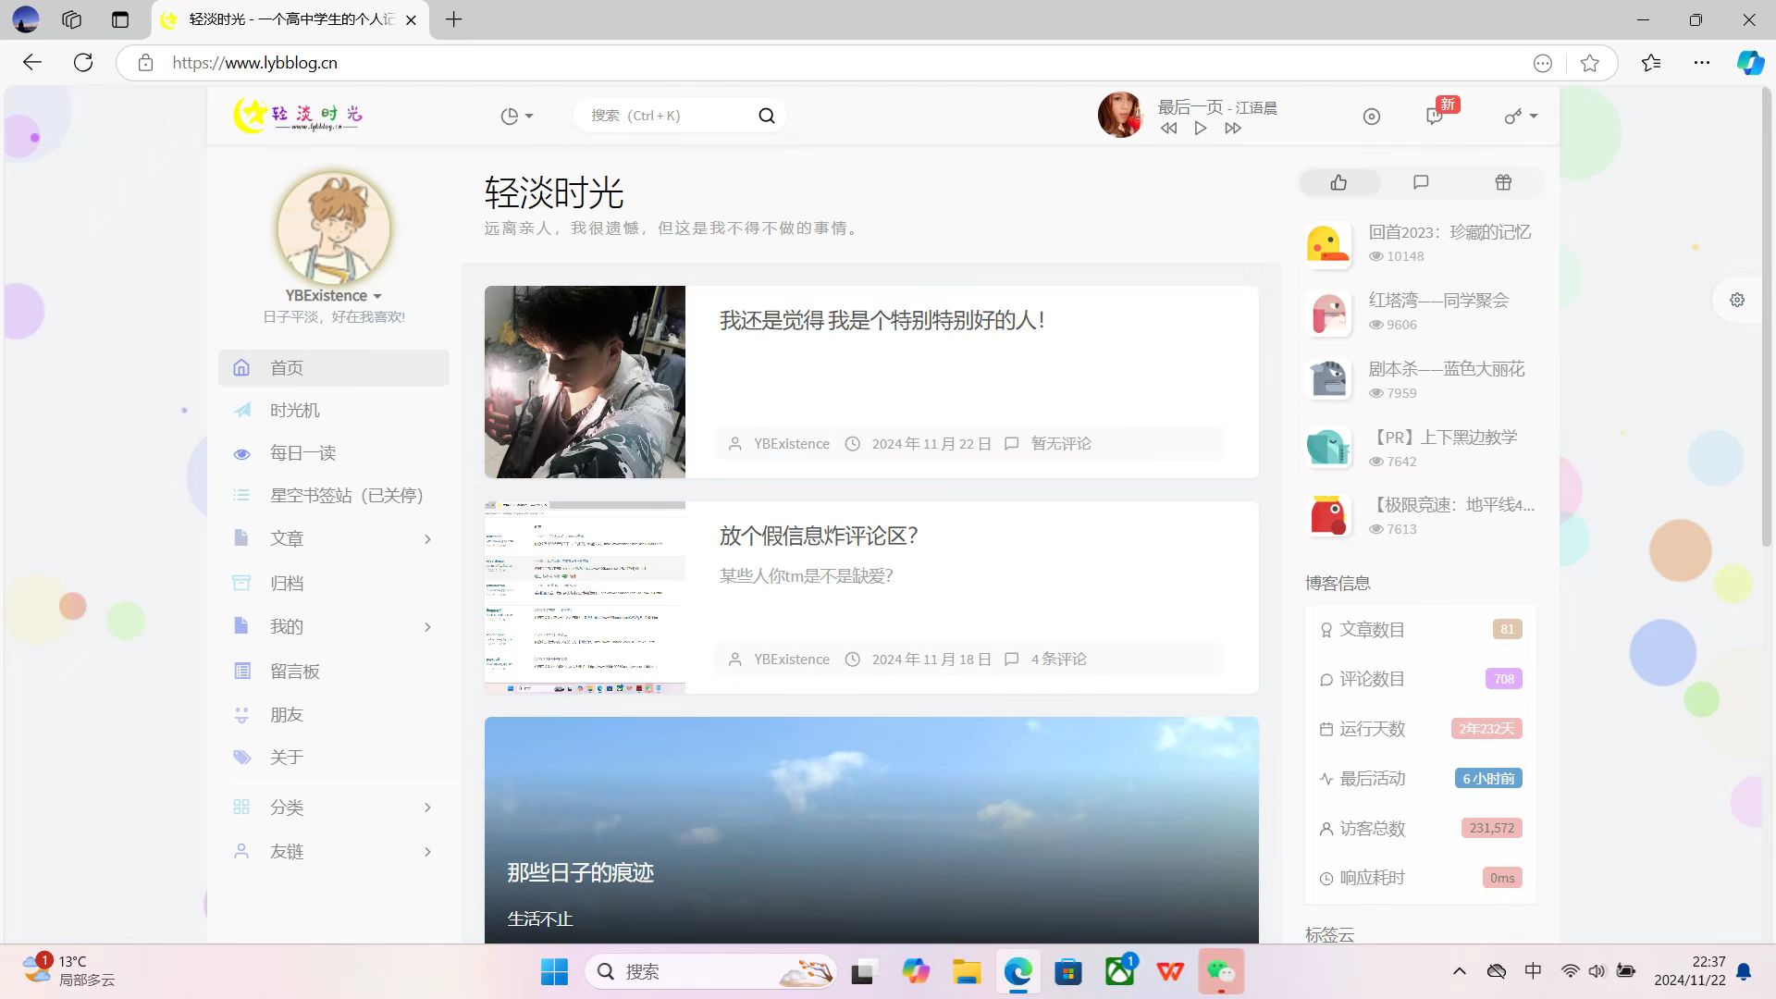Switch to the thumbs-up popular posts tab
The width and height of the screenshot is (1776, 999).
click(1338, 182)
